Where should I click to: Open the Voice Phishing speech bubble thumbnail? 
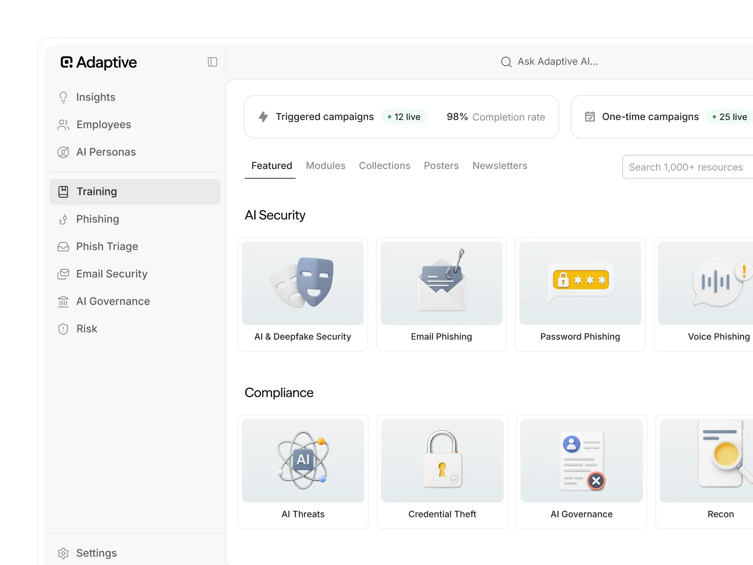coord(706,283)
